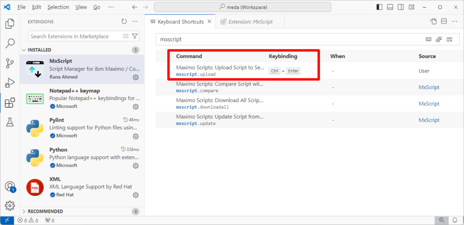Select the mxscript.upload command row
The height and width of the screenshot is (225, 464).
coord(310,71)
